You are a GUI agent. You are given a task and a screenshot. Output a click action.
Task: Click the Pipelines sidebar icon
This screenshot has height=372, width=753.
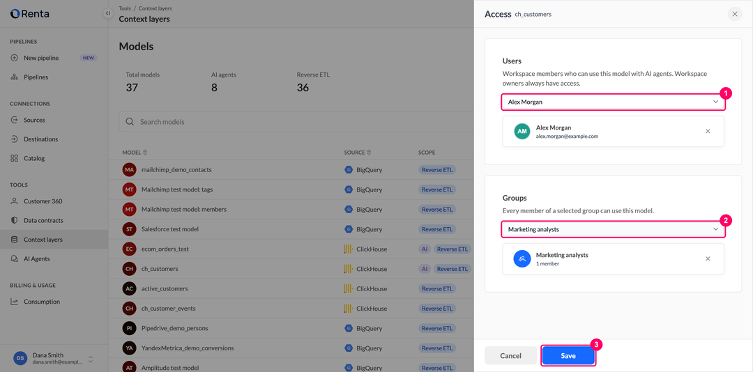[15, 77]
